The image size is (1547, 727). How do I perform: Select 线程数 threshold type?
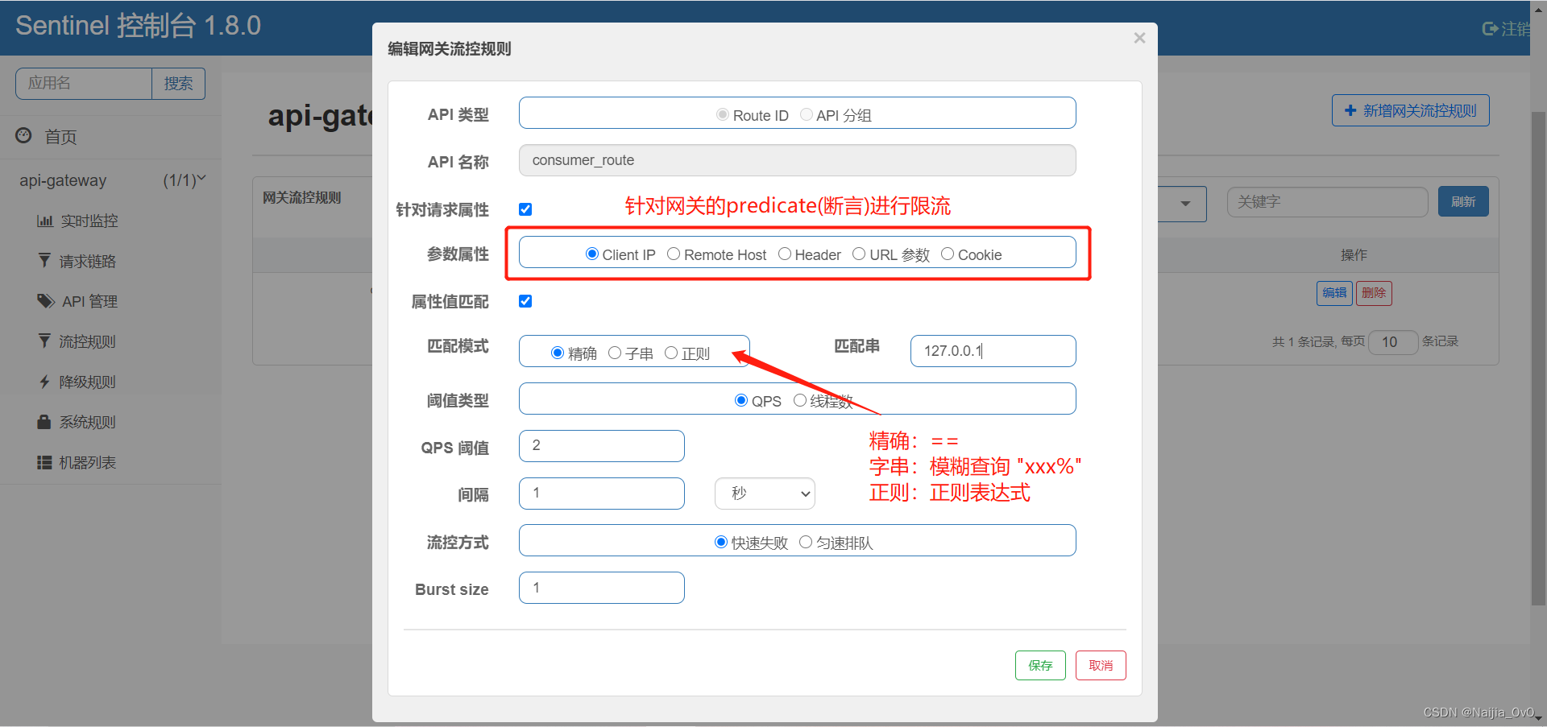(800, 400)
